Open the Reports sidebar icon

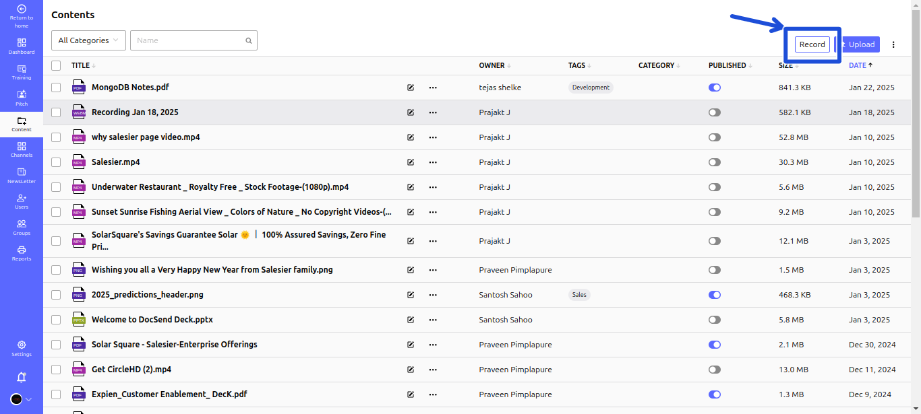22,250
